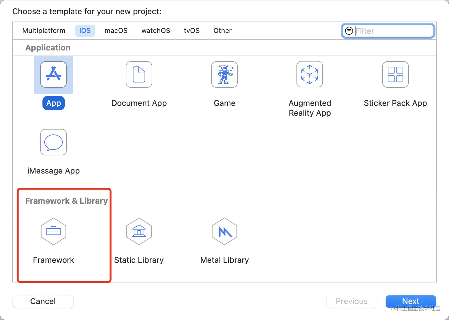This screenshot has height=320, width=449.
Task: Click the Previous button
Action: [x=352, y=301]
